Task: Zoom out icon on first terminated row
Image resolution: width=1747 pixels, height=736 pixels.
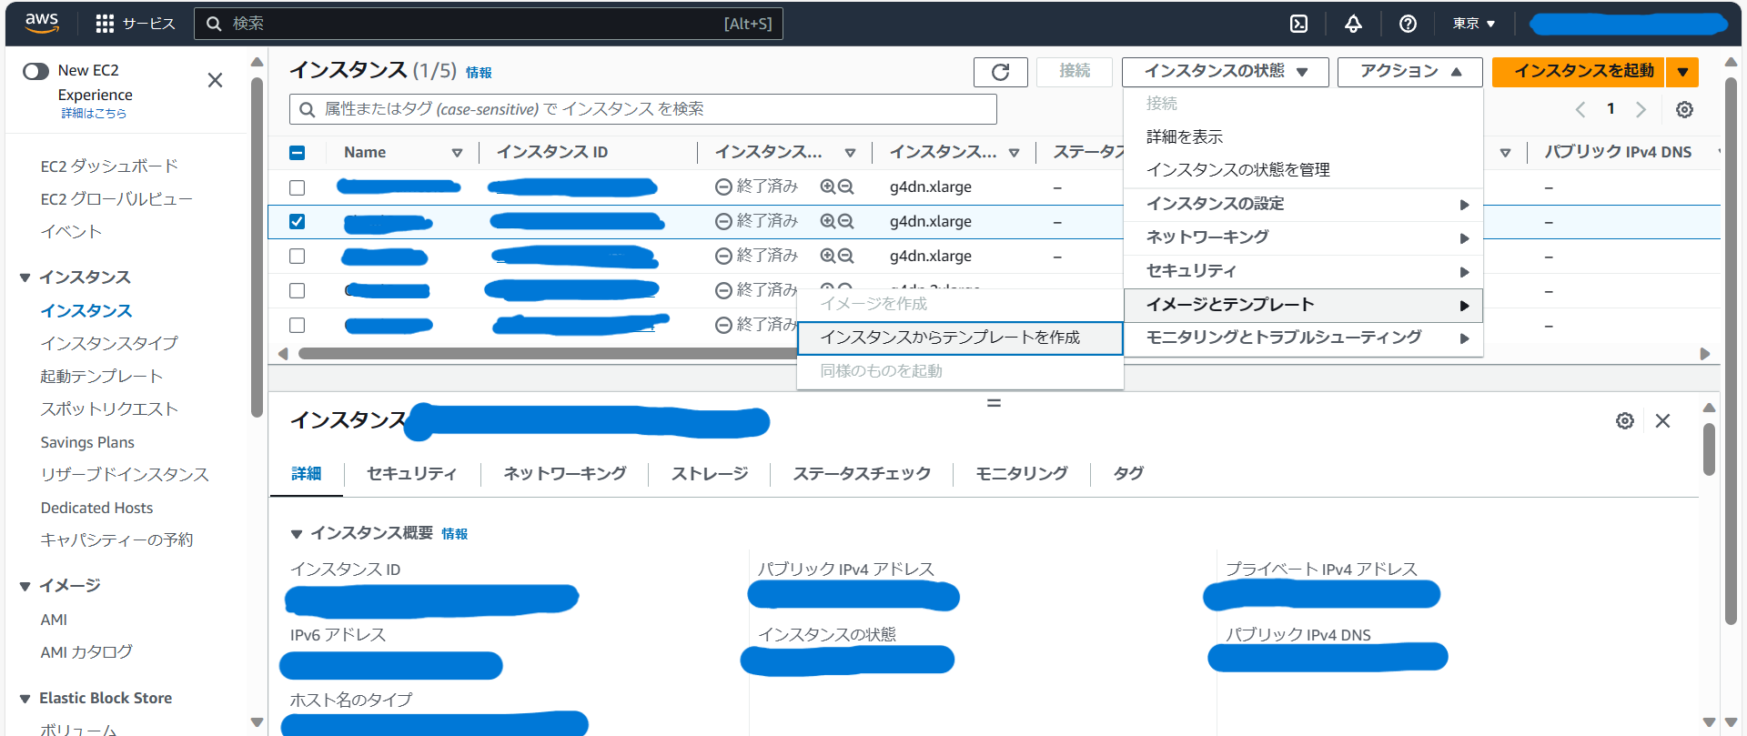Action: pyautogui.click(x=845, y=187)
